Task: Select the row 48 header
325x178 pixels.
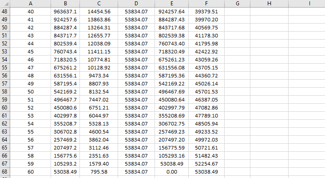Action: (x=5, y=12)
